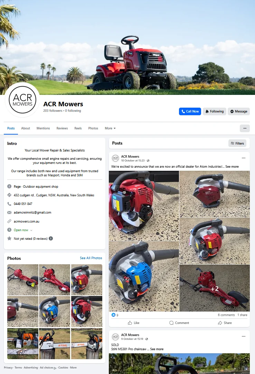
Task: Expand the Open now hours chevron
Action: (x=31, y=230)
